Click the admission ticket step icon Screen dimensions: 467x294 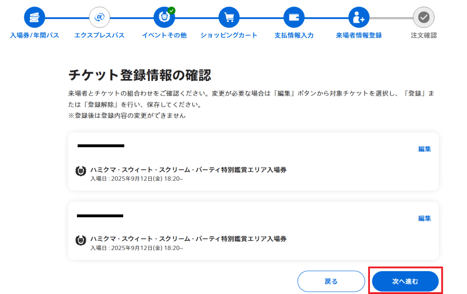35,18
